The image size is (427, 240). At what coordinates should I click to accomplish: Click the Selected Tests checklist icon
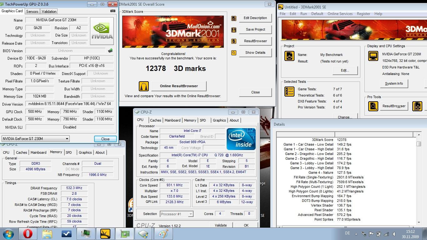click(289, 92)
